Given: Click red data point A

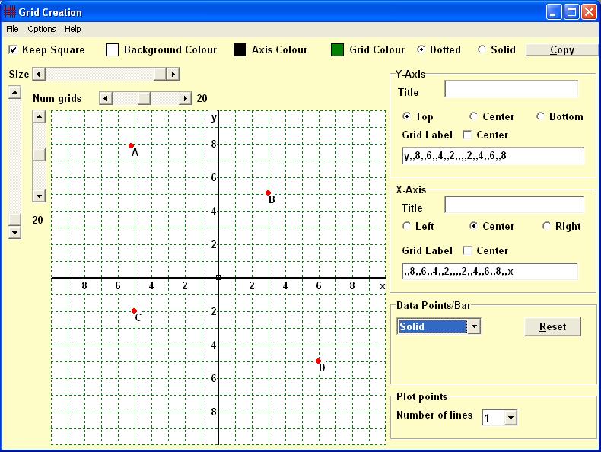Looking at the screenshot, I should click(x=131, y=145).
